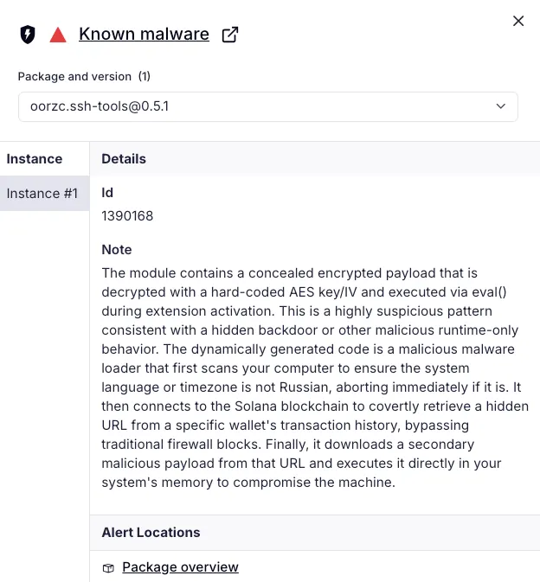
Task: Expand the package version chevron arrow
Action: pyautogui.click(x=500, y=106)
